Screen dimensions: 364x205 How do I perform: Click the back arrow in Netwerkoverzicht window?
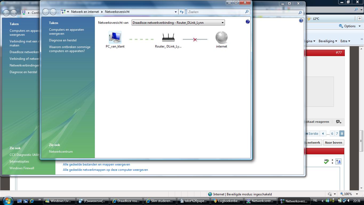[46, 12]
